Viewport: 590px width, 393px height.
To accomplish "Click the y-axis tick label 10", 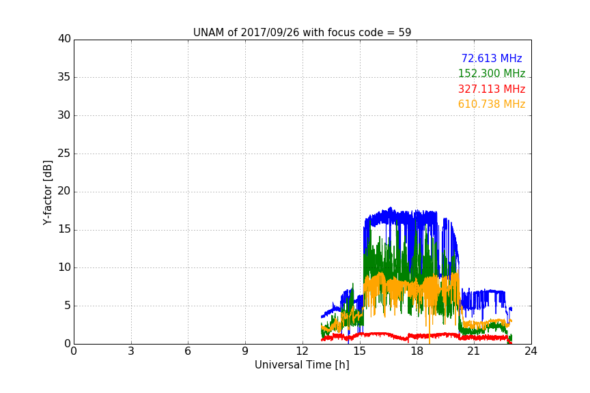I will (x=64, y=267).
